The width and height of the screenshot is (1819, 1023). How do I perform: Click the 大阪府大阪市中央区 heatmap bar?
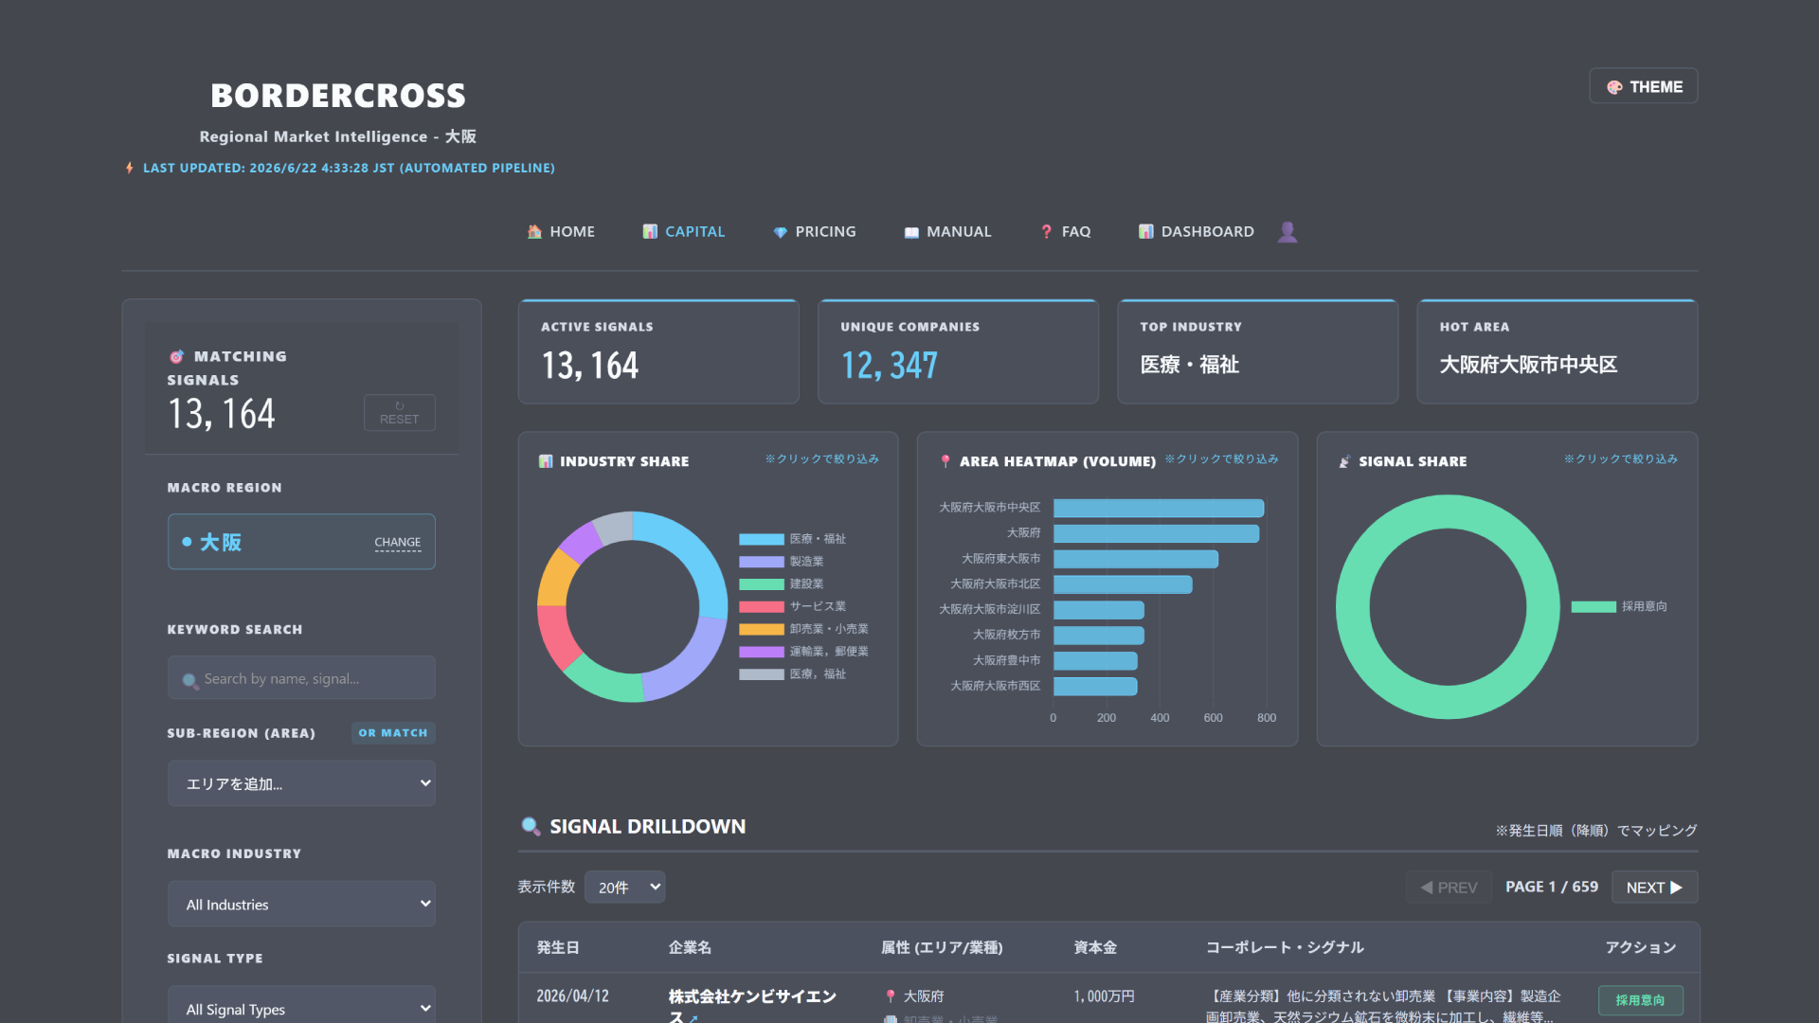[1159, 508]
